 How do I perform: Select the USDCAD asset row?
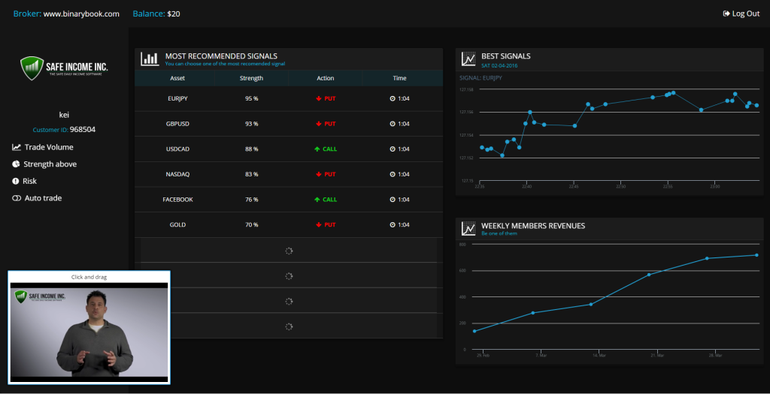[289, 149]
